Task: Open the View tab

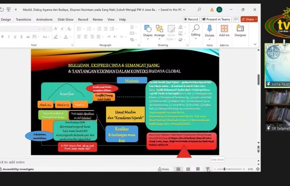Action: click(x=111, y=20)
